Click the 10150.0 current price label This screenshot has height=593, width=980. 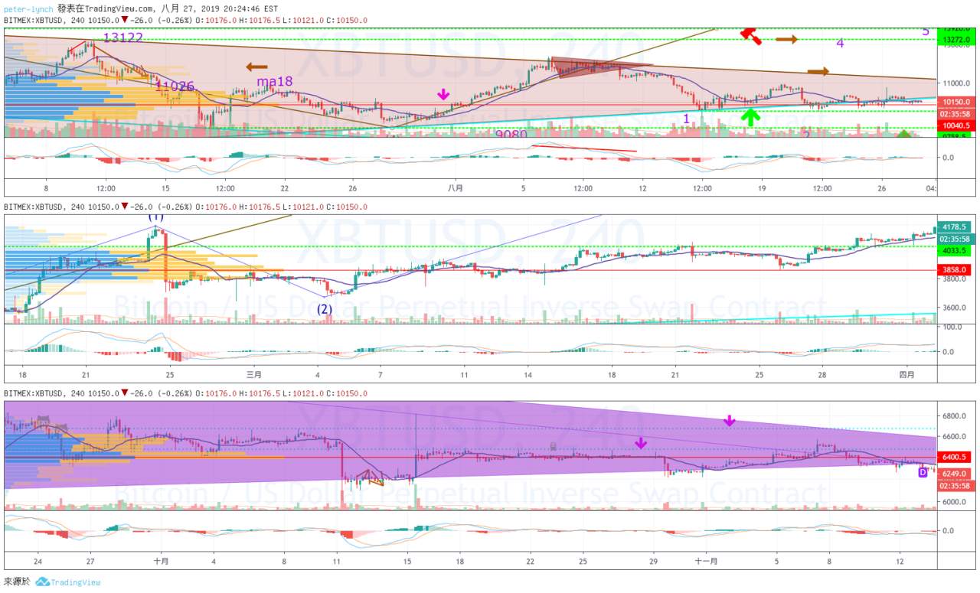tap(958, 102)
